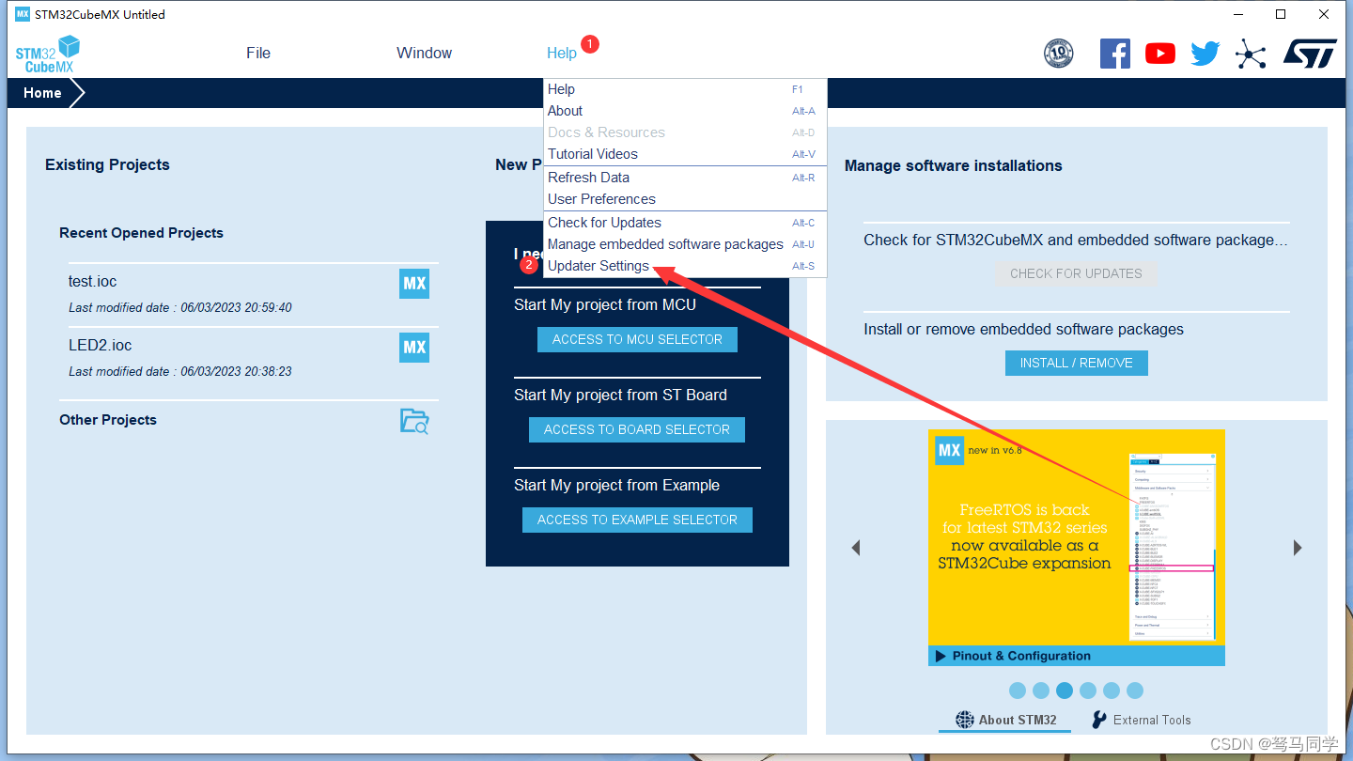Click the Home breadcrumb
Viewport: 1353px width, 761px height.
(x=42, y=93)
